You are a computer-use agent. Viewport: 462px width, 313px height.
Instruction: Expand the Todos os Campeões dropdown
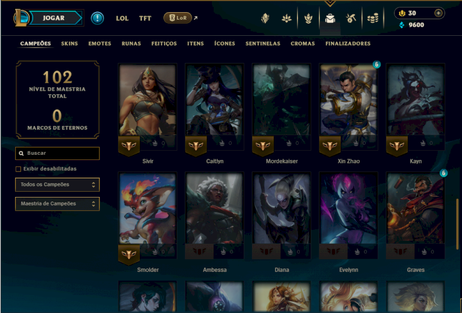click(57, 184)
